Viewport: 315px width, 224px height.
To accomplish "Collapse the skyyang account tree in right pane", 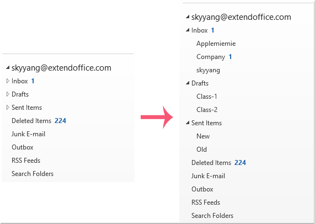I will [x=188, y=17].
